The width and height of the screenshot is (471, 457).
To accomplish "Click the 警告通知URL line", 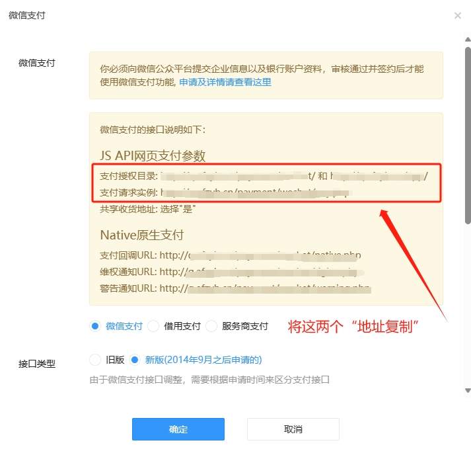I will pyautogui.click(x=235, y=288).
